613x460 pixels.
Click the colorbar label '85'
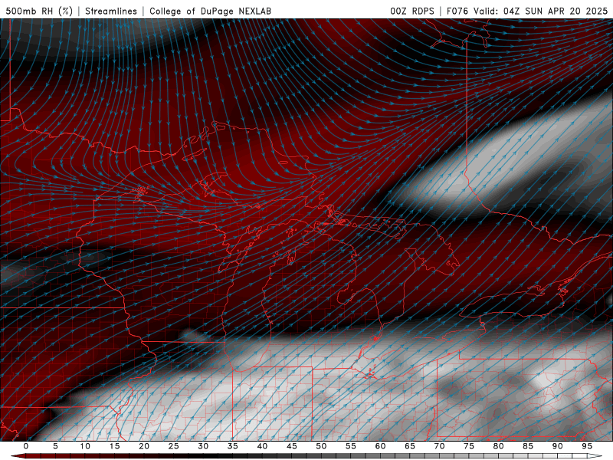tap(528, 446)
